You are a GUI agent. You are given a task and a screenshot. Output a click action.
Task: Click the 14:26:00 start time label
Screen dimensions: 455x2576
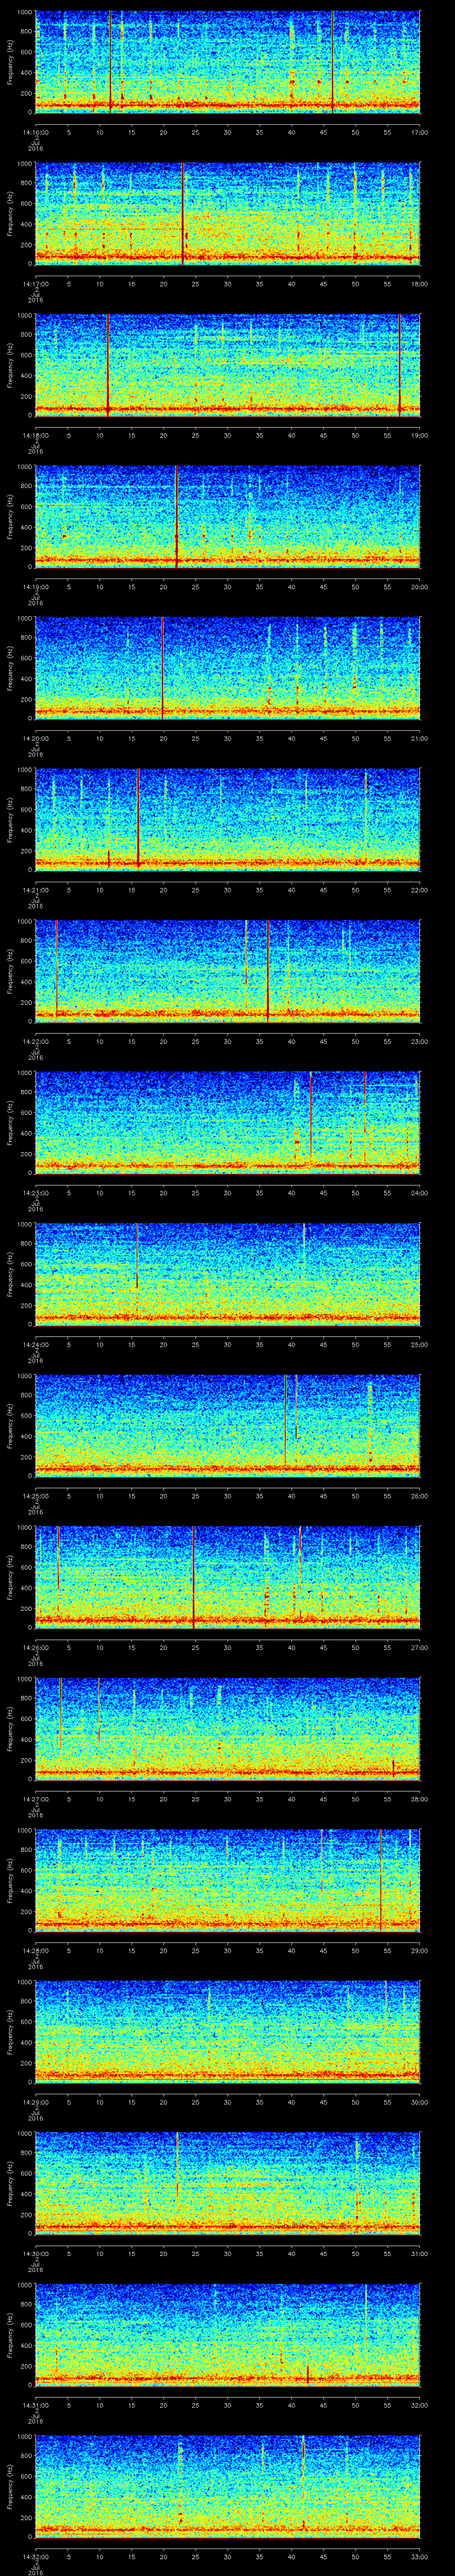click(x=35, y=1647)
